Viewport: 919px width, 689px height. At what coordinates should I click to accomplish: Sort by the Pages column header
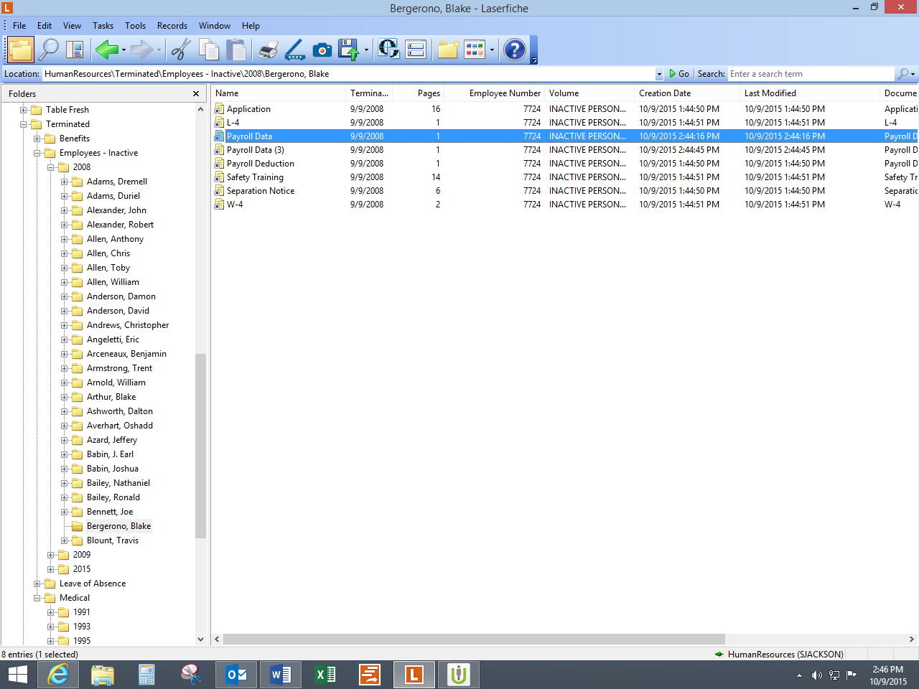click(x=419, y=93)
